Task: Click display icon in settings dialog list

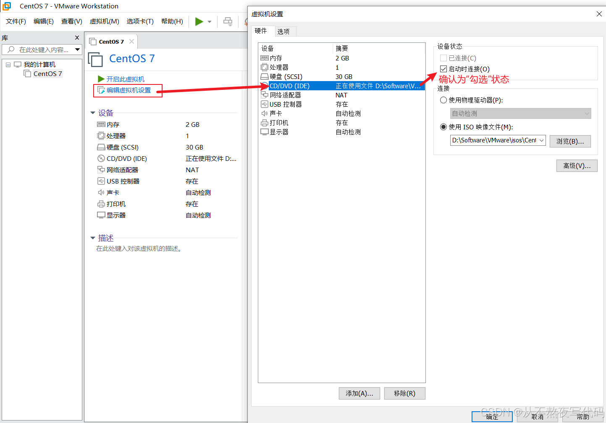Action: pyautogui.click(x=264, y=132)
